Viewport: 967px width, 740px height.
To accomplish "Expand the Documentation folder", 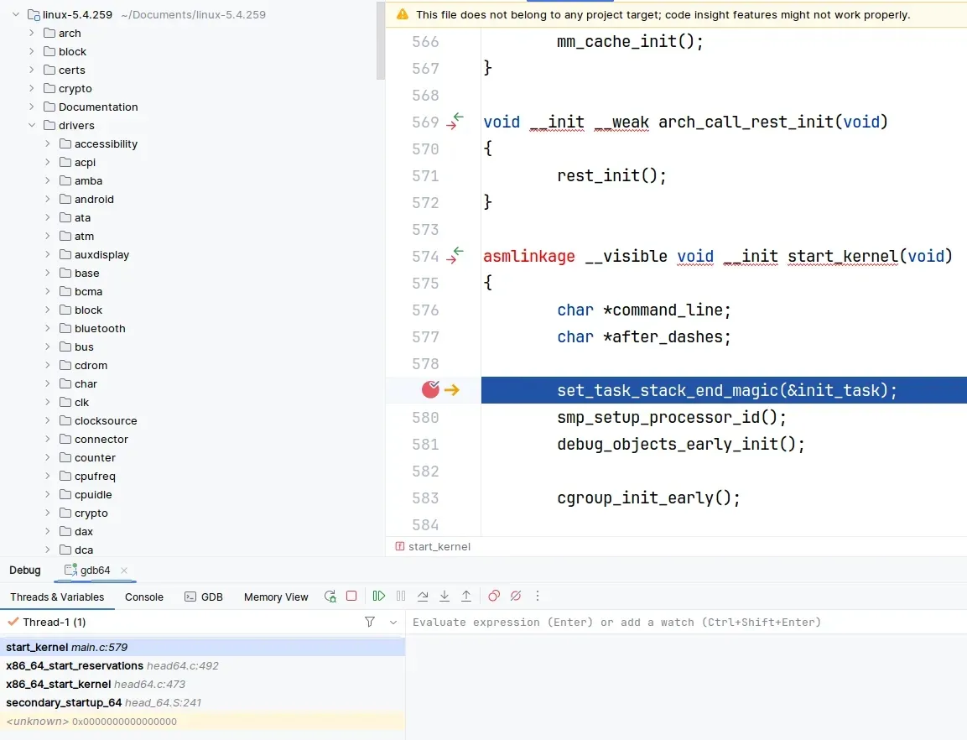I will pos(32,107).
